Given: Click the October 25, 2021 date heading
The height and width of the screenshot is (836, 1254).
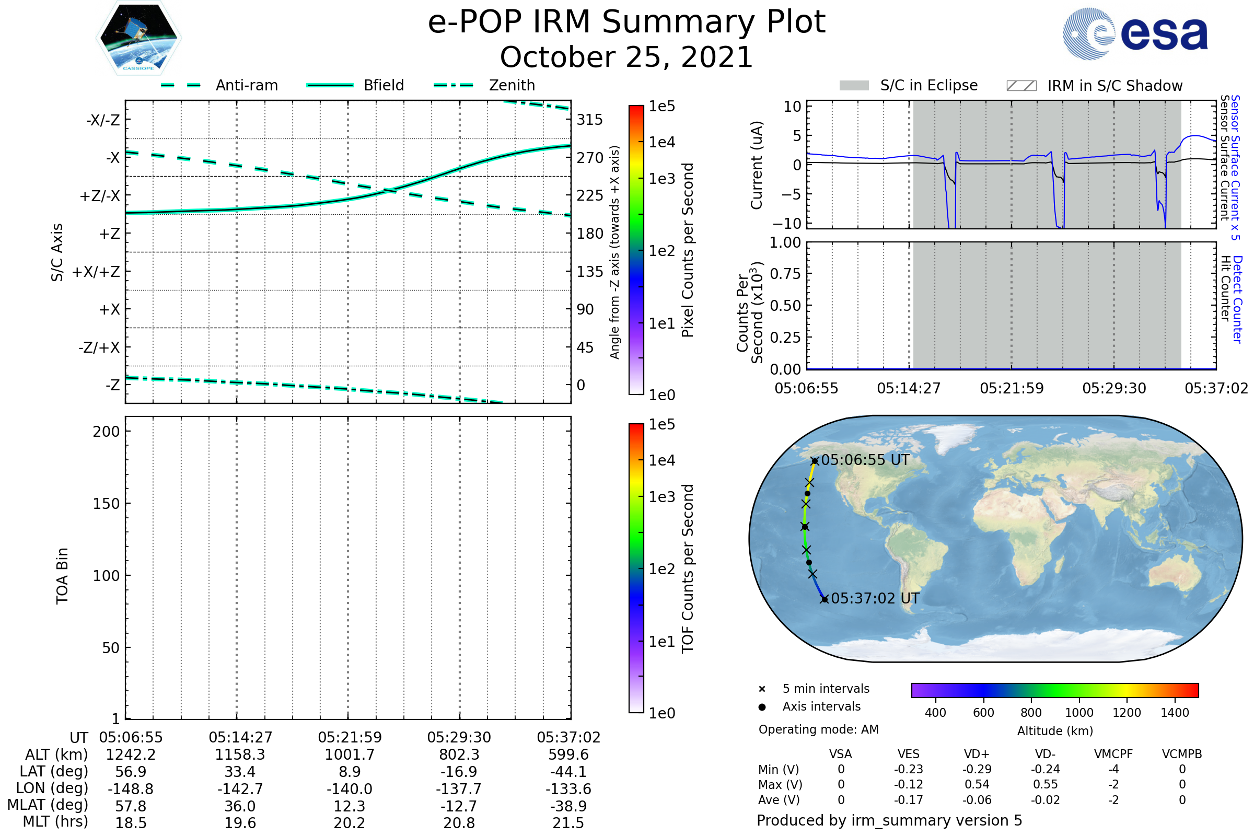Looking at the screenshot, I should (626, 57).
